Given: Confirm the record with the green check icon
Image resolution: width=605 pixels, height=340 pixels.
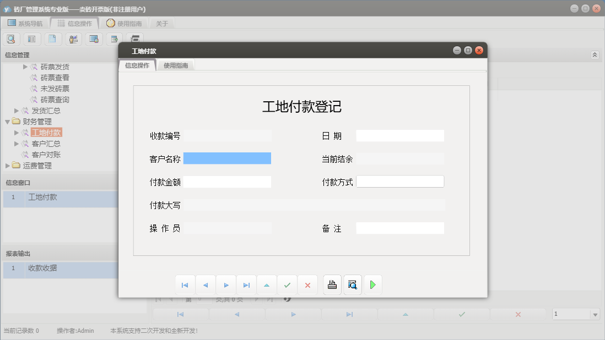Looking at the screenshot, I should pyautogui.click(x=287, y=284).
